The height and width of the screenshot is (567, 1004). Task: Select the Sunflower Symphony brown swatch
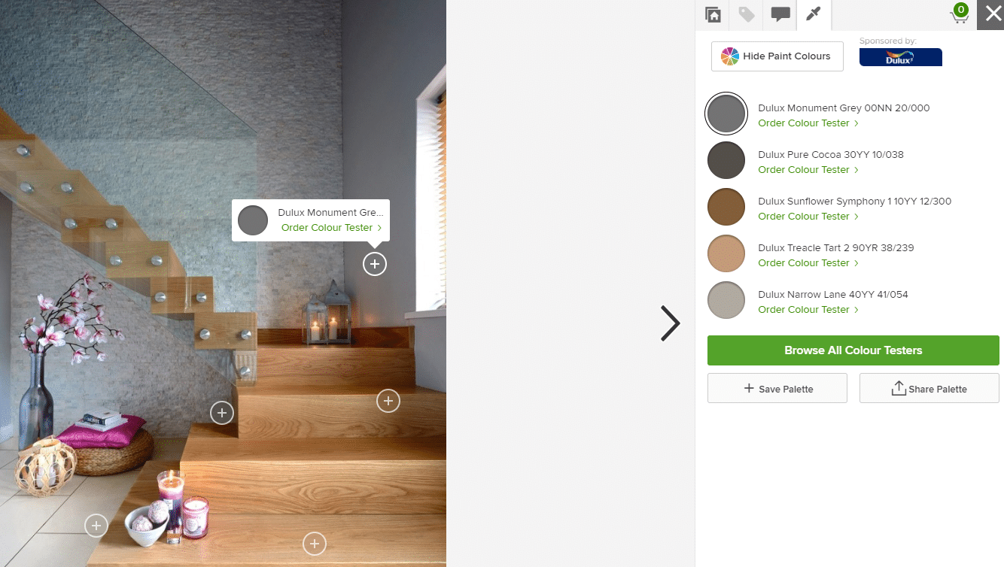click(726, 208)
